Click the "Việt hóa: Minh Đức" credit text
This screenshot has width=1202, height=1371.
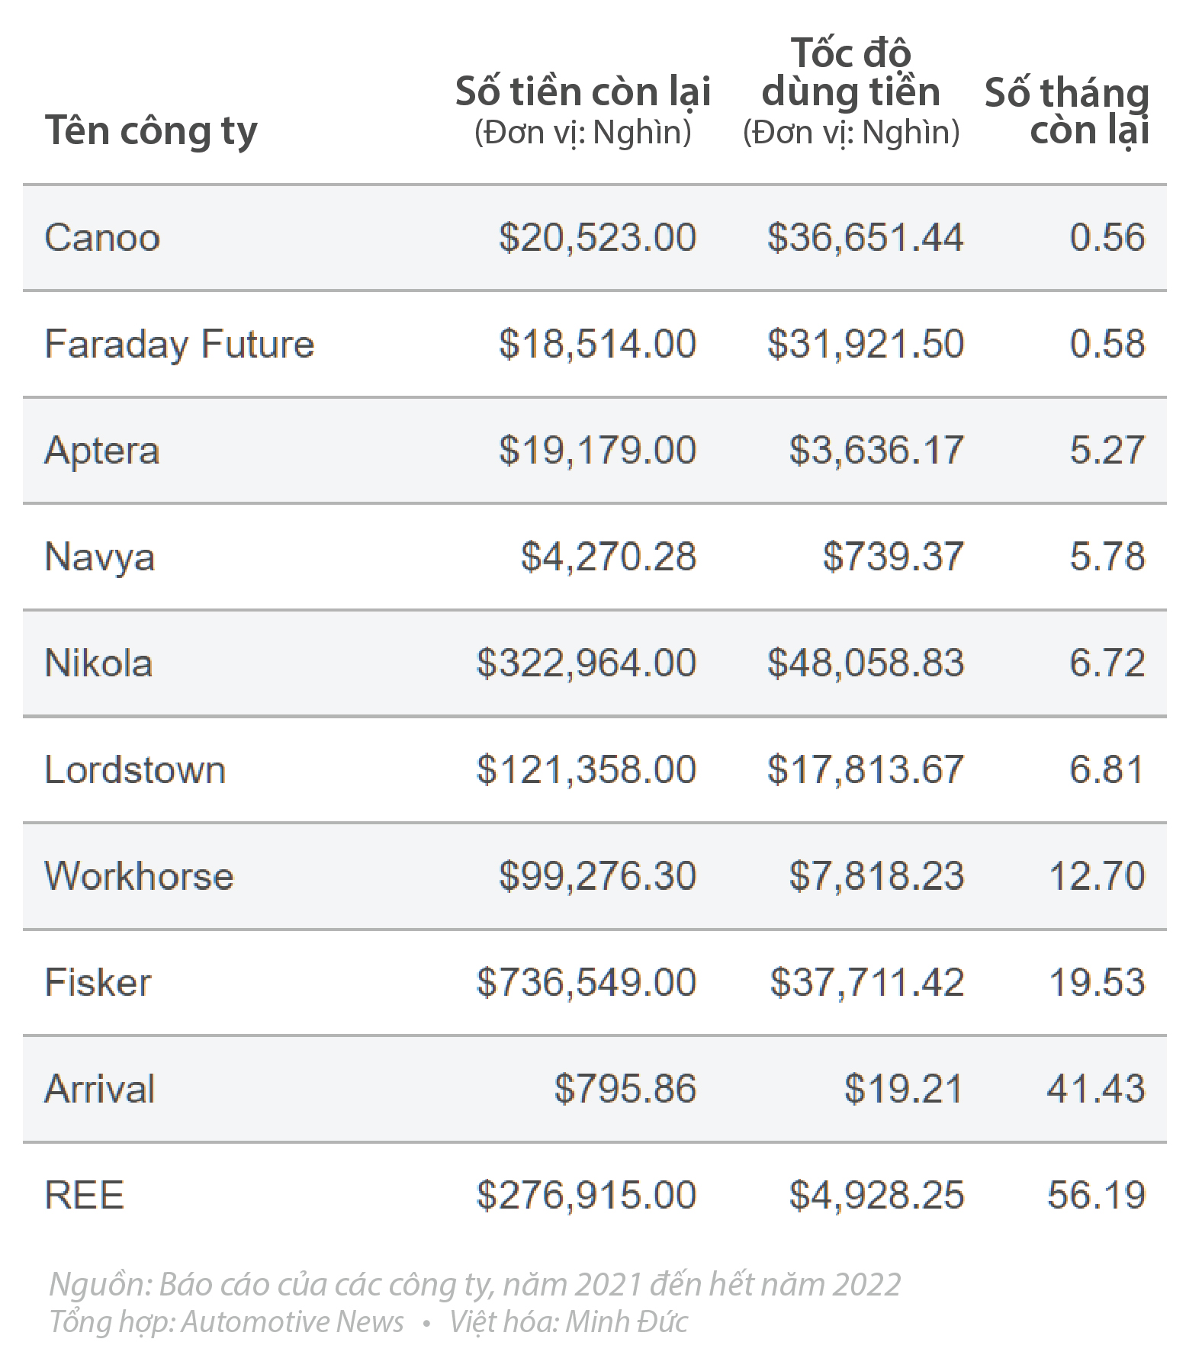point(568,1322)
